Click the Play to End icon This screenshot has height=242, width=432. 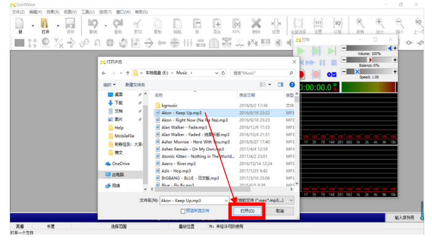tap(331, 51)
